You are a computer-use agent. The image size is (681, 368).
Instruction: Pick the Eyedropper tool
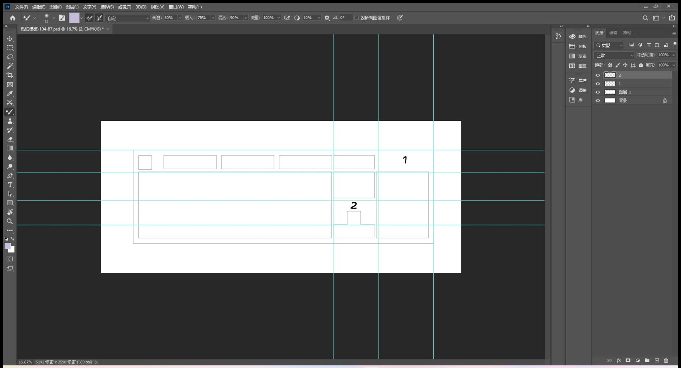[10, 94]
